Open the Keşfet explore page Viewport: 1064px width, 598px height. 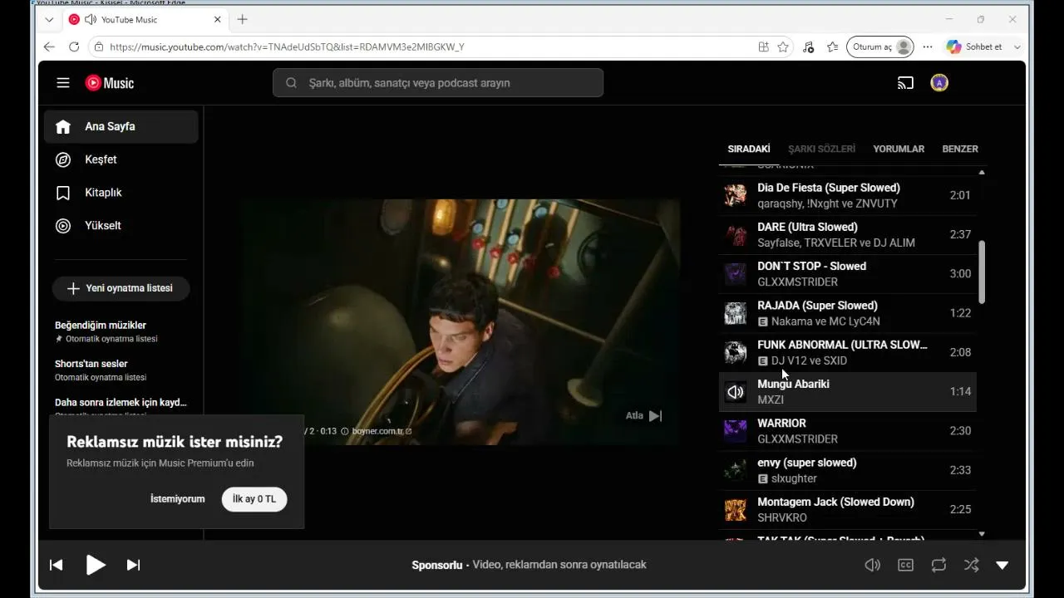[121, 159]
